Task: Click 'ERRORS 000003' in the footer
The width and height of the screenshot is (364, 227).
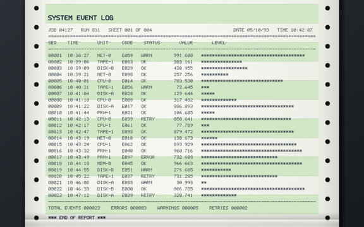Action: tap(129, 208)
